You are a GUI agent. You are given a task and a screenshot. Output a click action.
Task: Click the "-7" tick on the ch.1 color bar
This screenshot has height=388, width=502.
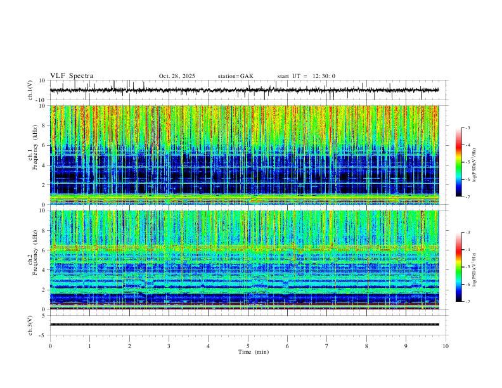click(468, 197)
